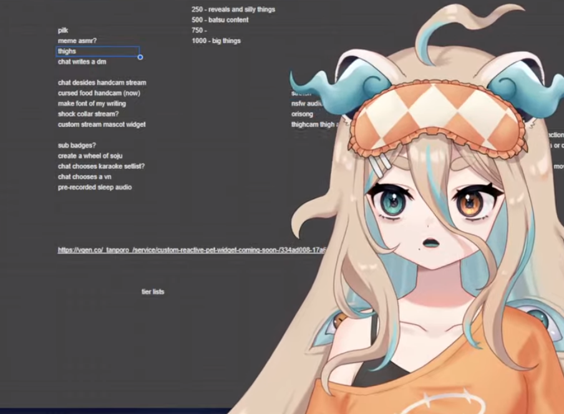Click 'make font of my writing' cell

(x=92, y=103)
